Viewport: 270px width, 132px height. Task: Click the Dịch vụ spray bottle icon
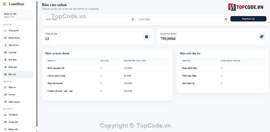coord(5,87)
